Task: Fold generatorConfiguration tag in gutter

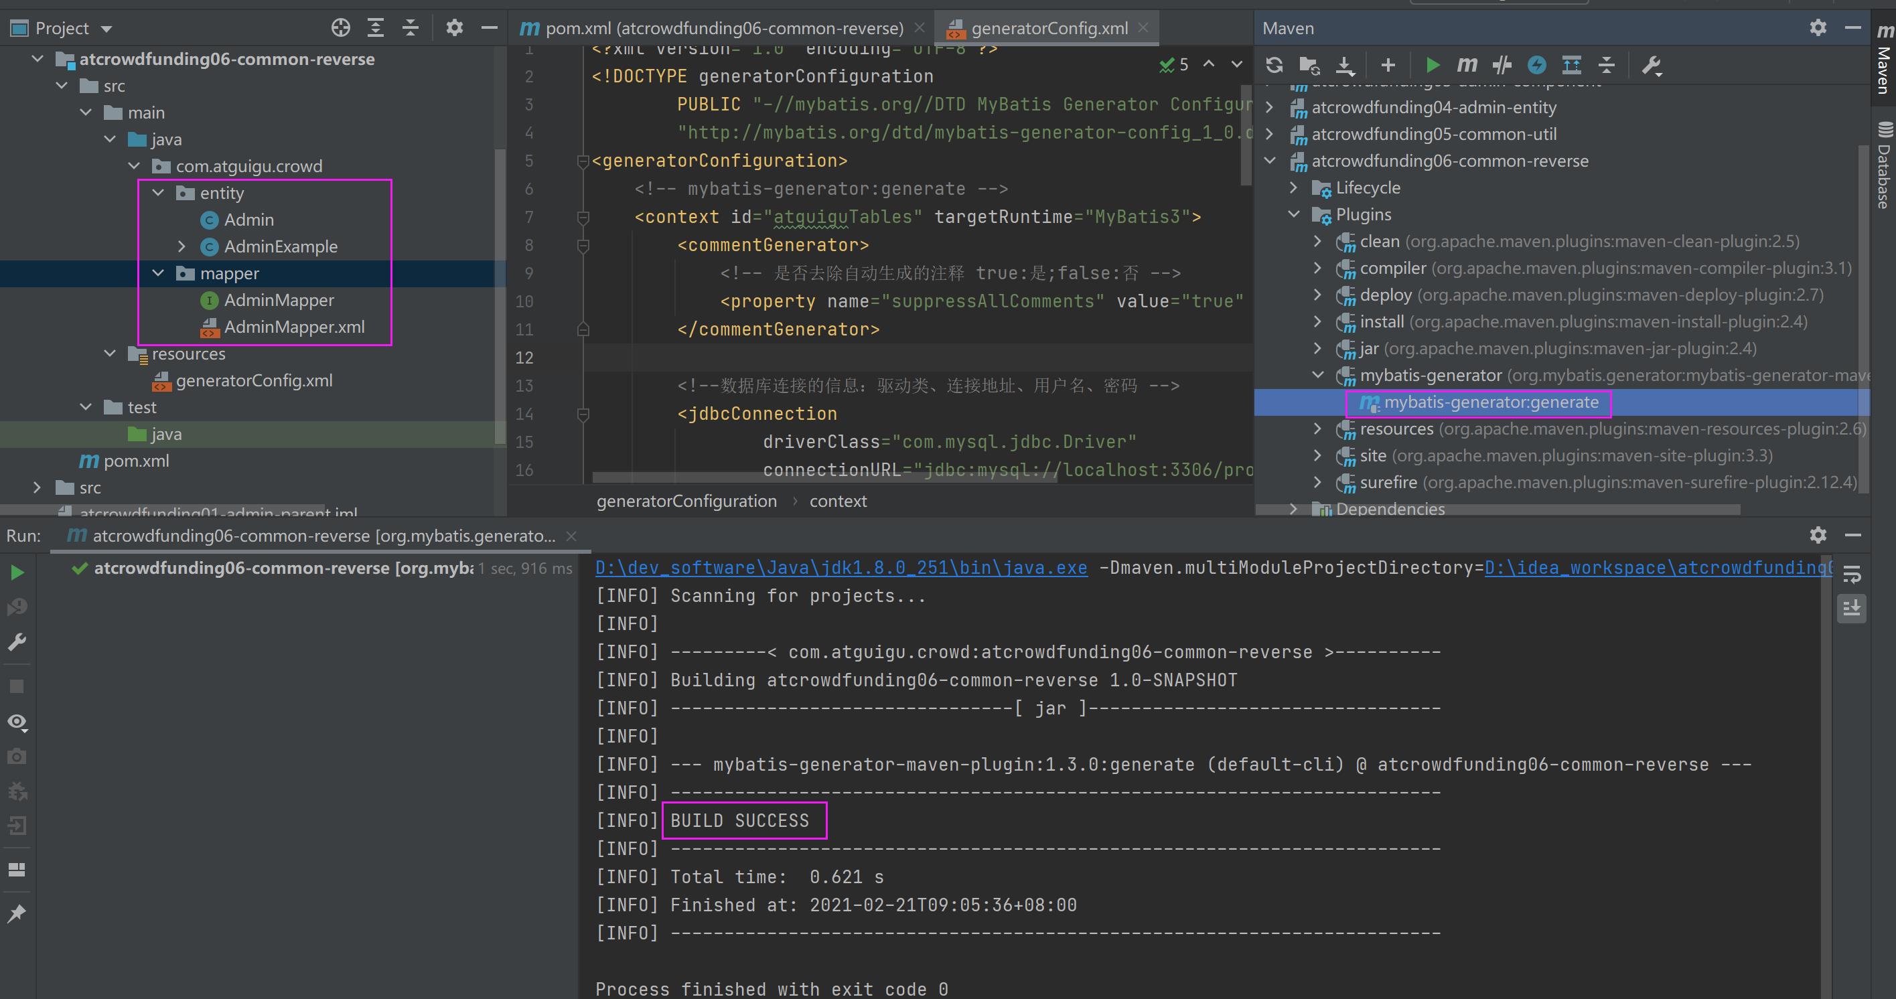Action: point(583,161)
